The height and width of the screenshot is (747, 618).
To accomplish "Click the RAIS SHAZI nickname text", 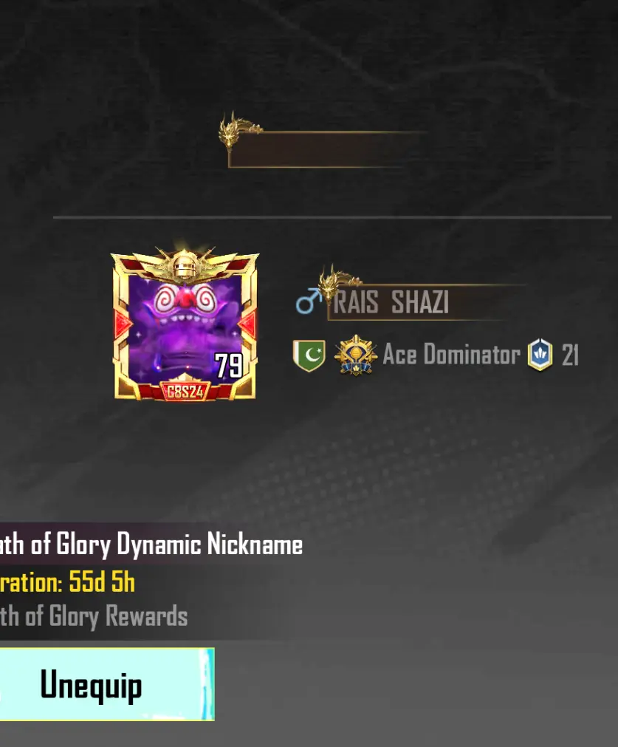I will [391, 302].
